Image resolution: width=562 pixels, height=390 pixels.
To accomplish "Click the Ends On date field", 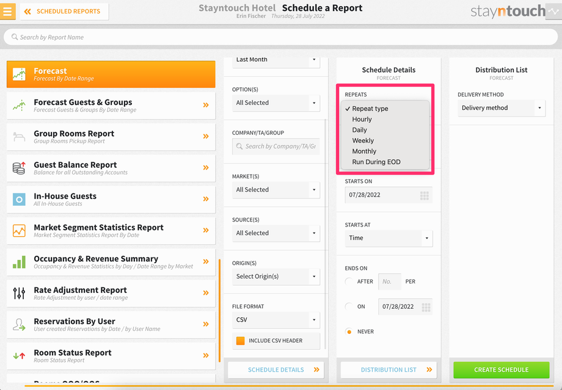I will point(405,307).
